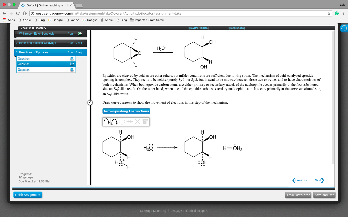This screenshot has height=217, width=348.
Task: Click the browser forward arrow
Action: (11, 13)
